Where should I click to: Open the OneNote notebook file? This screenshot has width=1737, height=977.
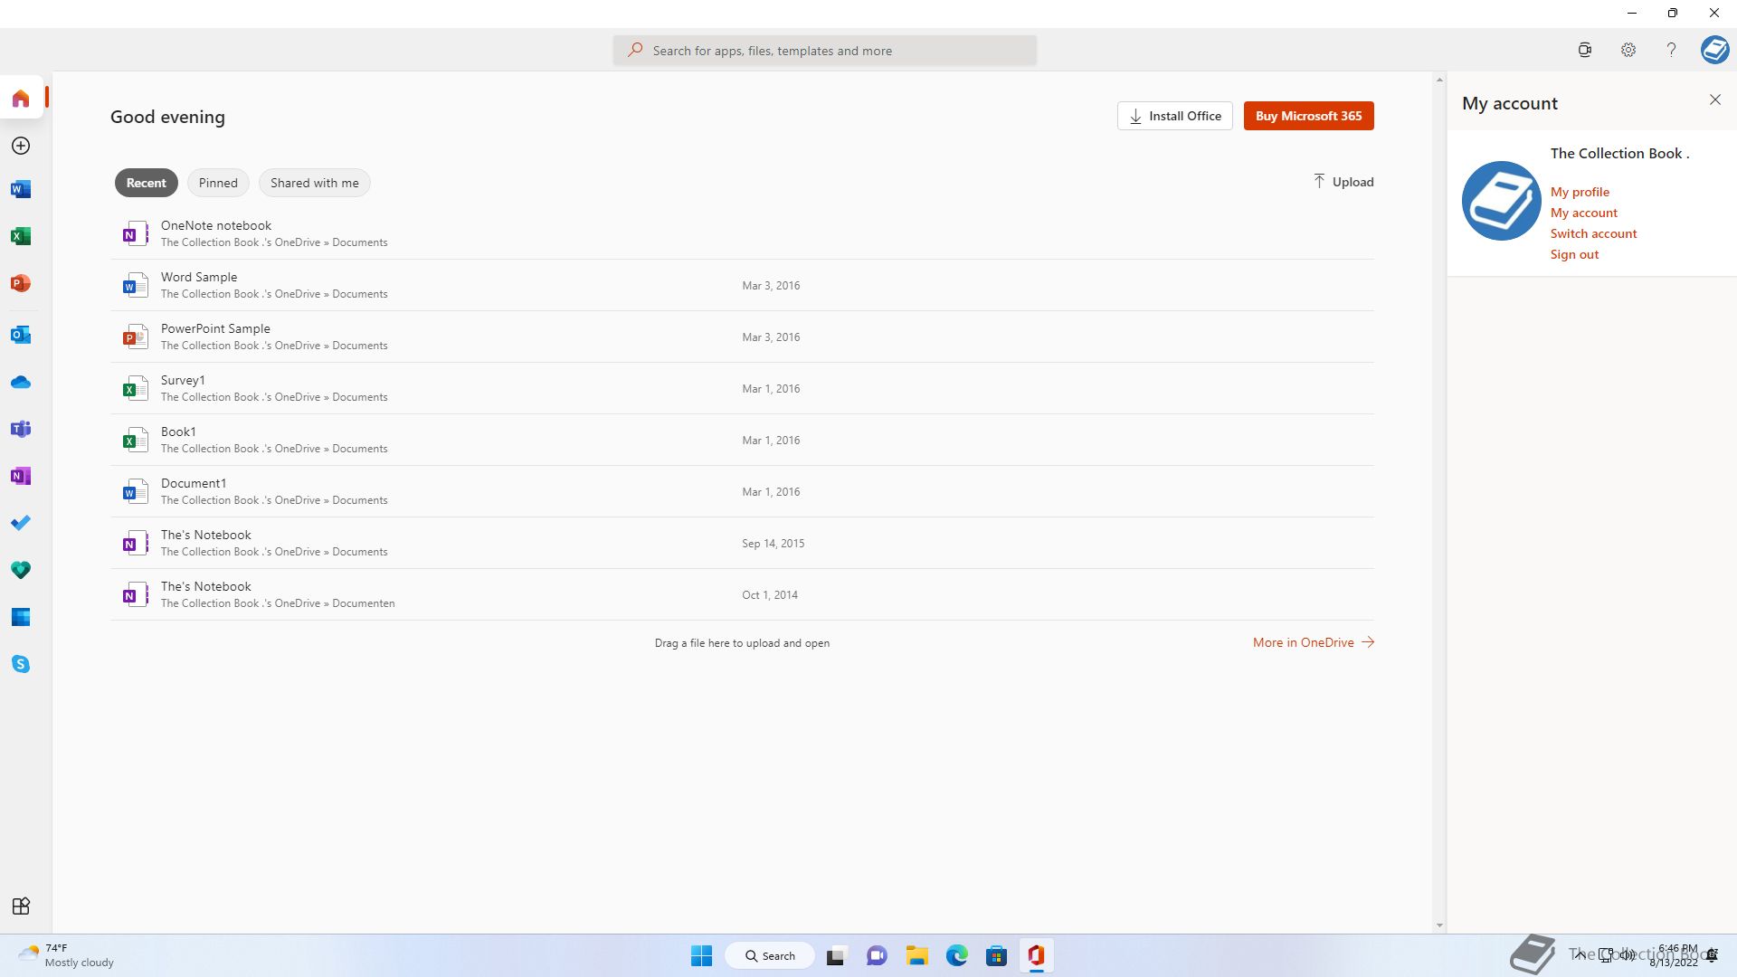[742, 233]
